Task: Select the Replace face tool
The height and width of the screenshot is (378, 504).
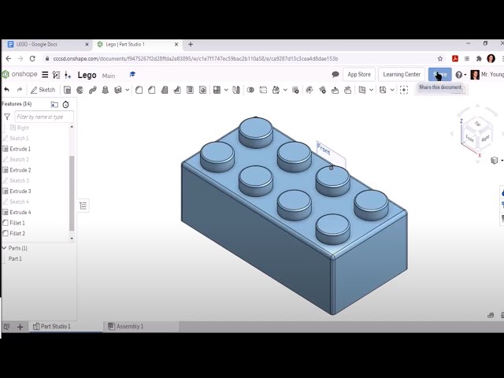Action: (348, 90)
